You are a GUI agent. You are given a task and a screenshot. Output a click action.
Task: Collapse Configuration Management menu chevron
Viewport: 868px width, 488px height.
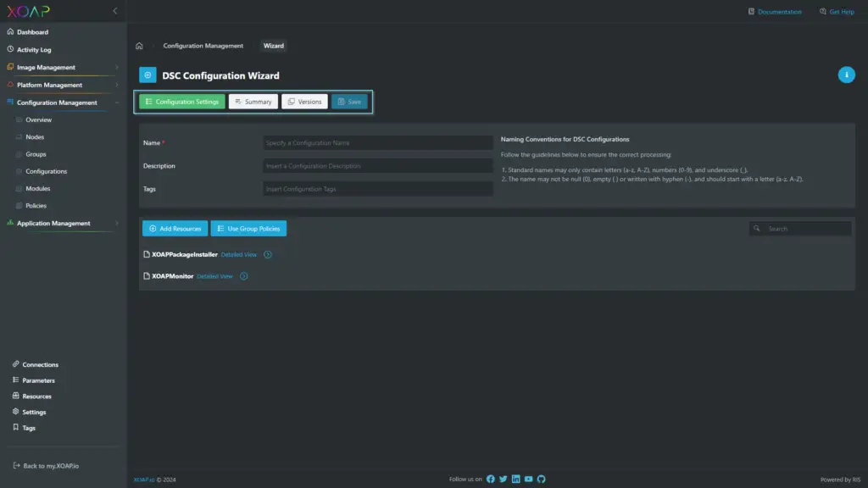point(117,103)
